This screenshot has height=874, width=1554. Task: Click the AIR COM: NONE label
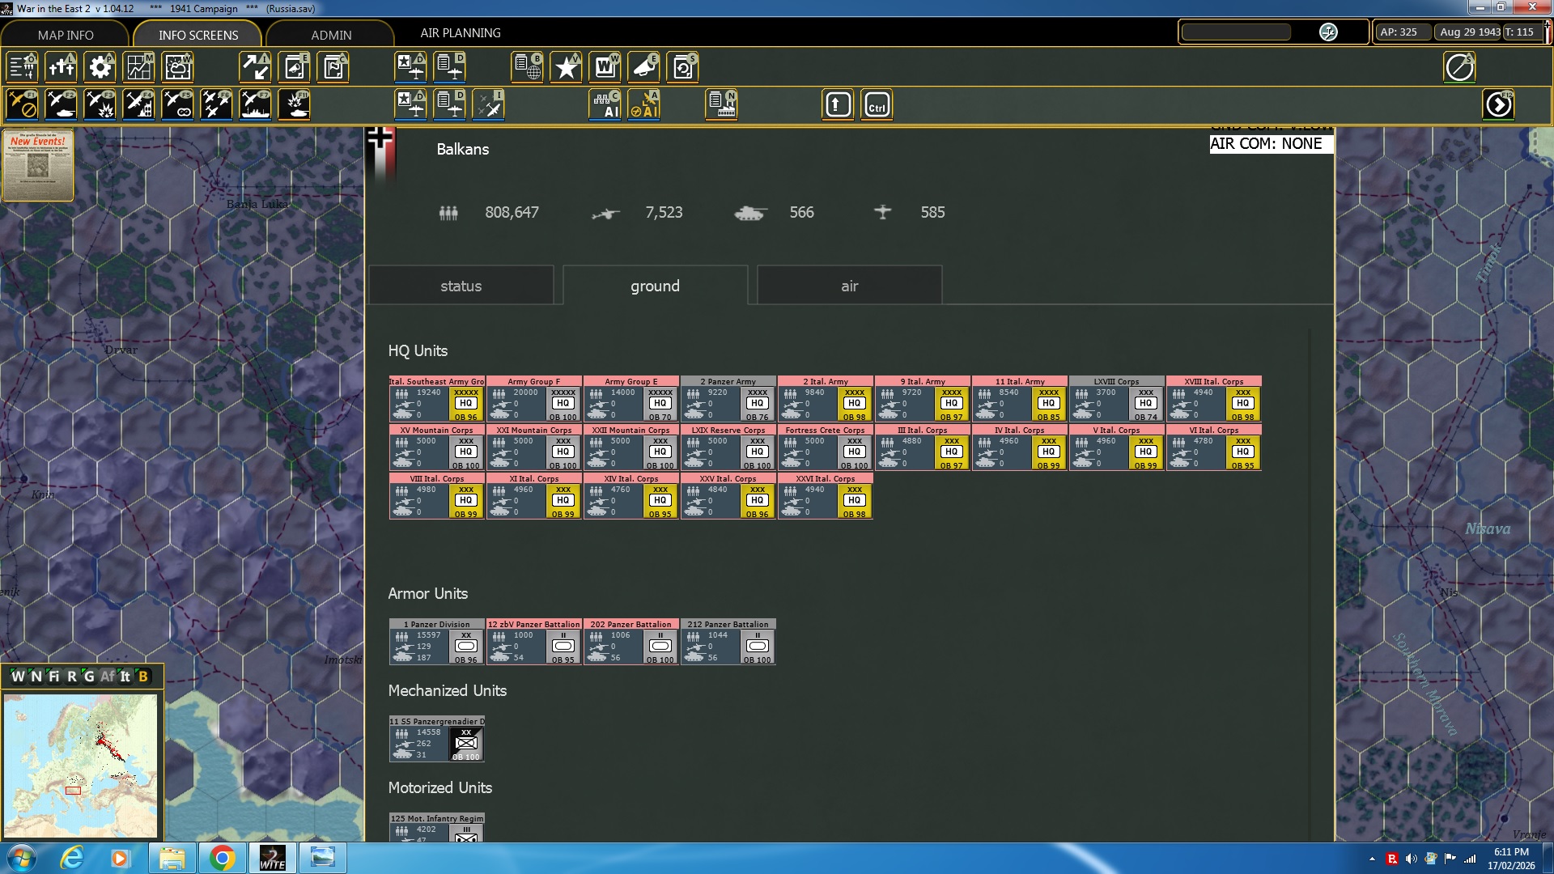[x=1266, y=144]
